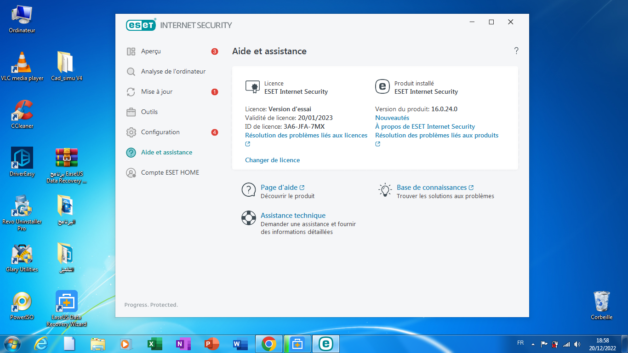This screenshot has height=353, width=628.
Task: Click the gear icon for Configuration
Action: tap(131, 132)
